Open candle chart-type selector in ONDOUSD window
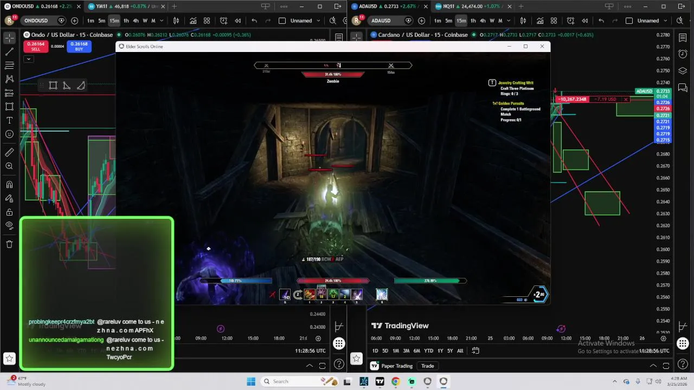This screenshot has height=390, width=694. pos(176,21)
